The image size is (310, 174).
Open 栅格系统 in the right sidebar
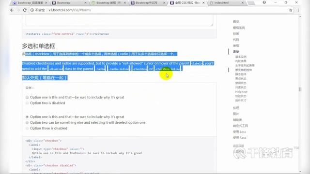[239, 28]
